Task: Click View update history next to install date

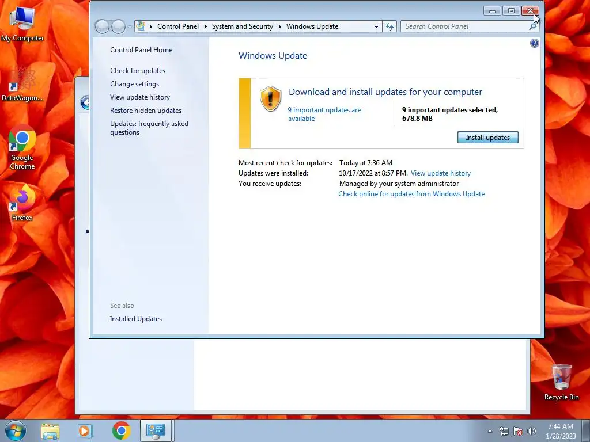Action: coord(441,173)
